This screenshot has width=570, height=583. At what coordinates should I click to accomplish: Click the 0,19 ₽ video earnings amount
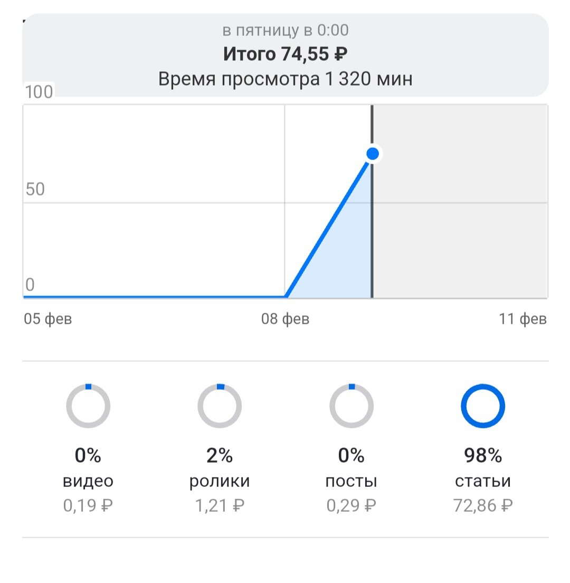pyautogui.click(x=88, y=506)
